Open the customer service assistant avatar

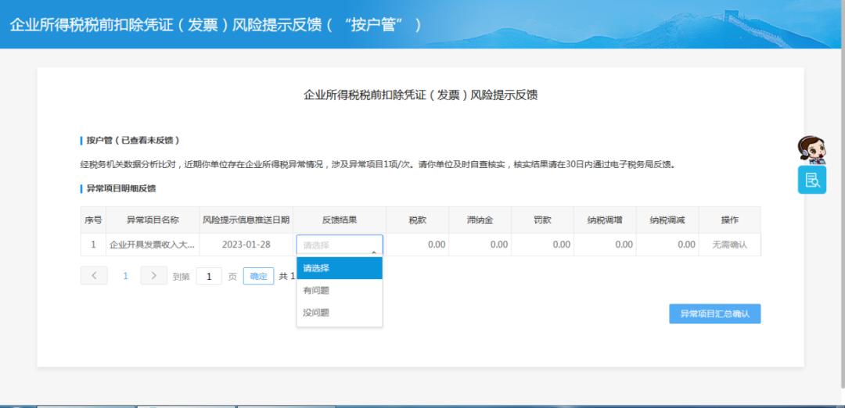[x=811, y=150]
